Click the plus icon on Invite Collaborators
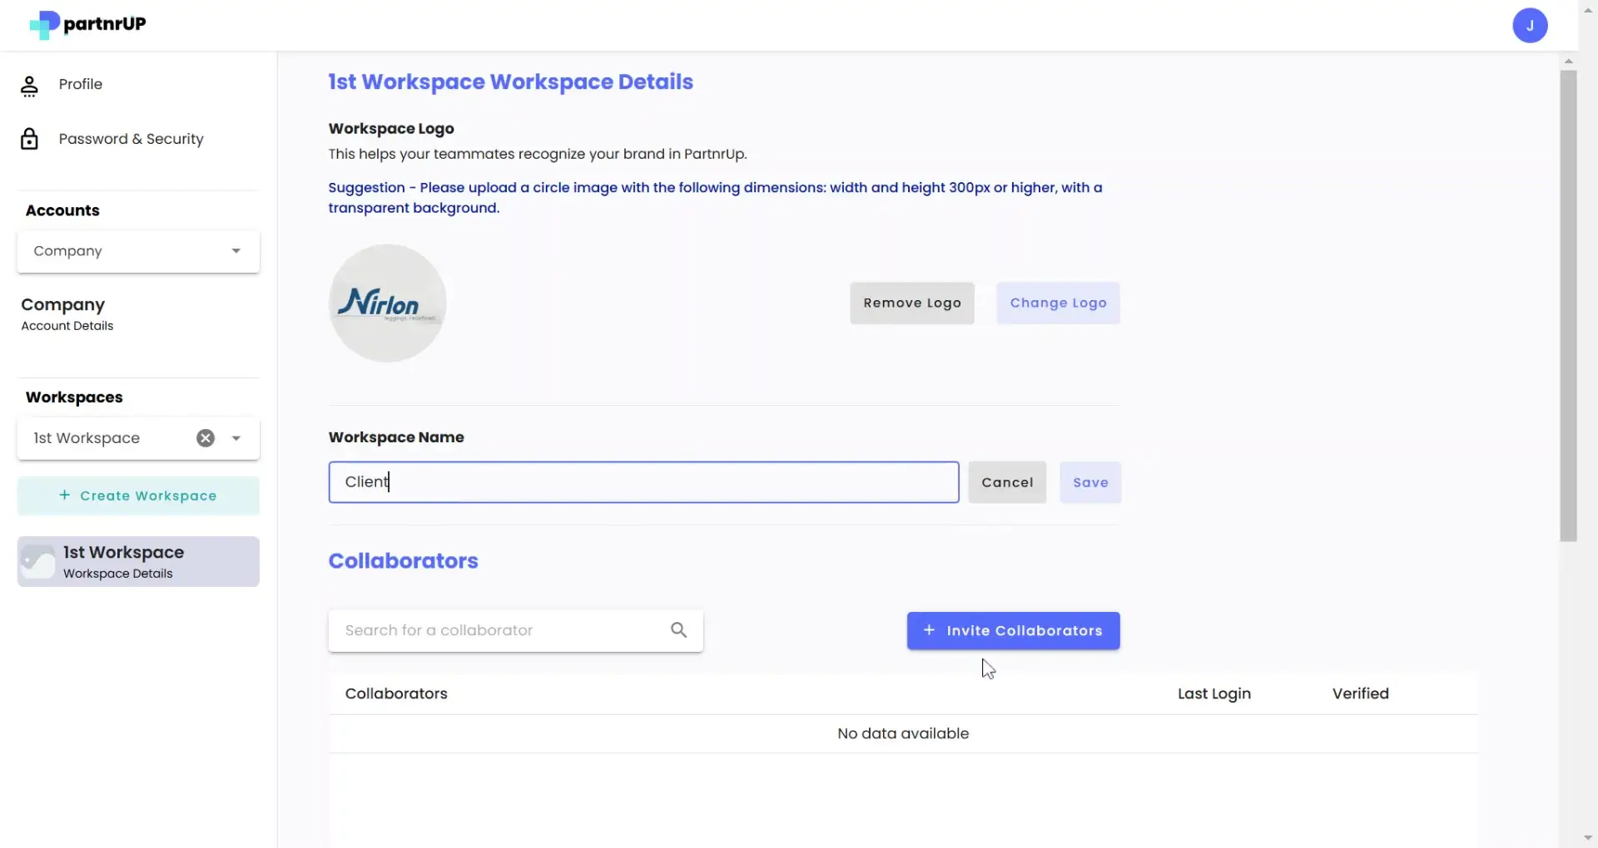 pyautogui.click(x=930, y=630)
